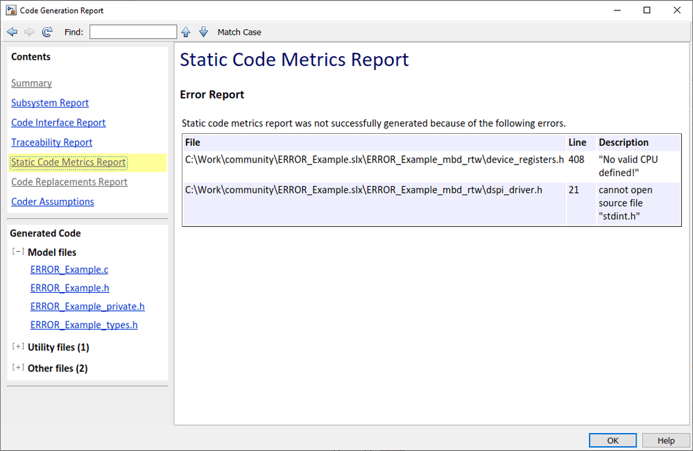Collapse the Model files tree

(x=18, y=251)
